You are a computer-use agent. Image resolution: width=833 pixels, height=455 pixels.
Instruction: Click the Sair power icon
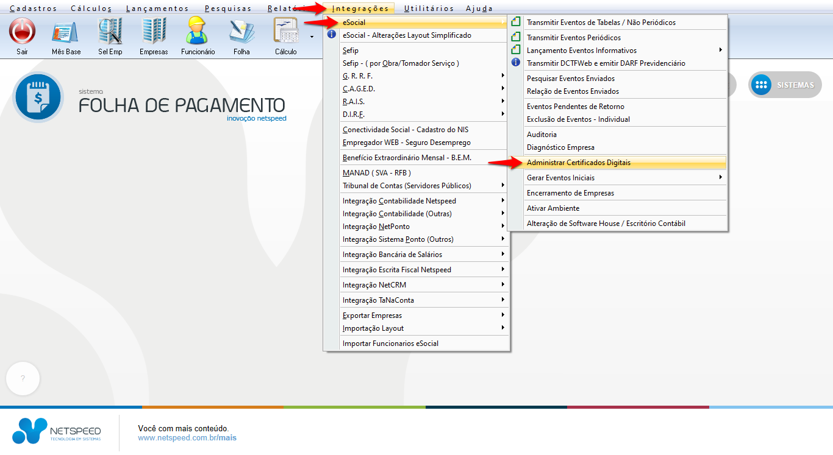(22, 31)
